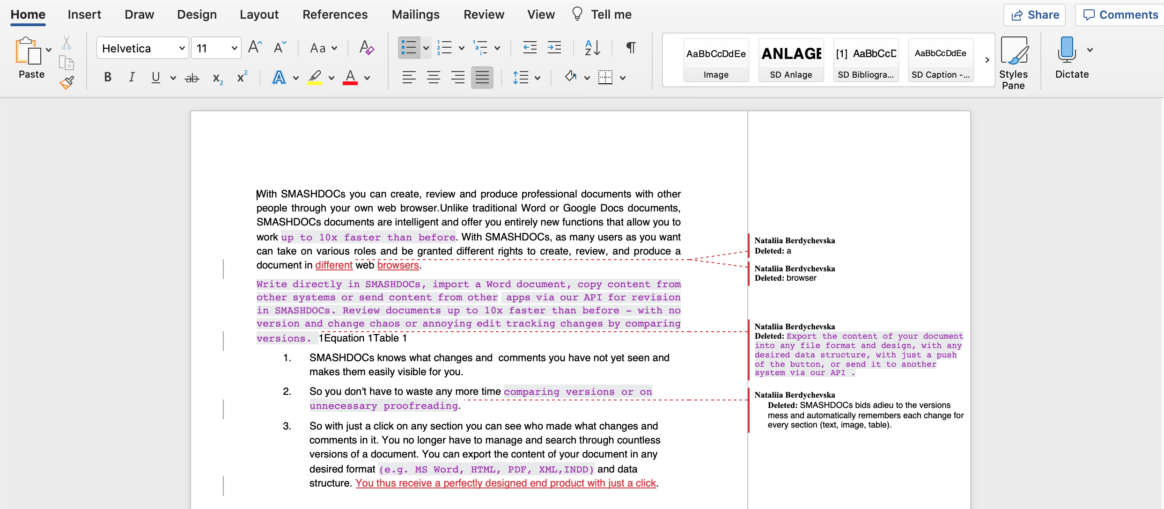
Task: Sort text with the A-Z icon
Action: tap(592, 47)
